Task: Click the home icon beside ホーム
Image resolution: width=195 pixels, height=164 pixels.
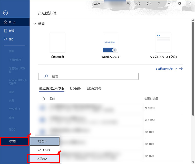Action: tap(5, 22)
